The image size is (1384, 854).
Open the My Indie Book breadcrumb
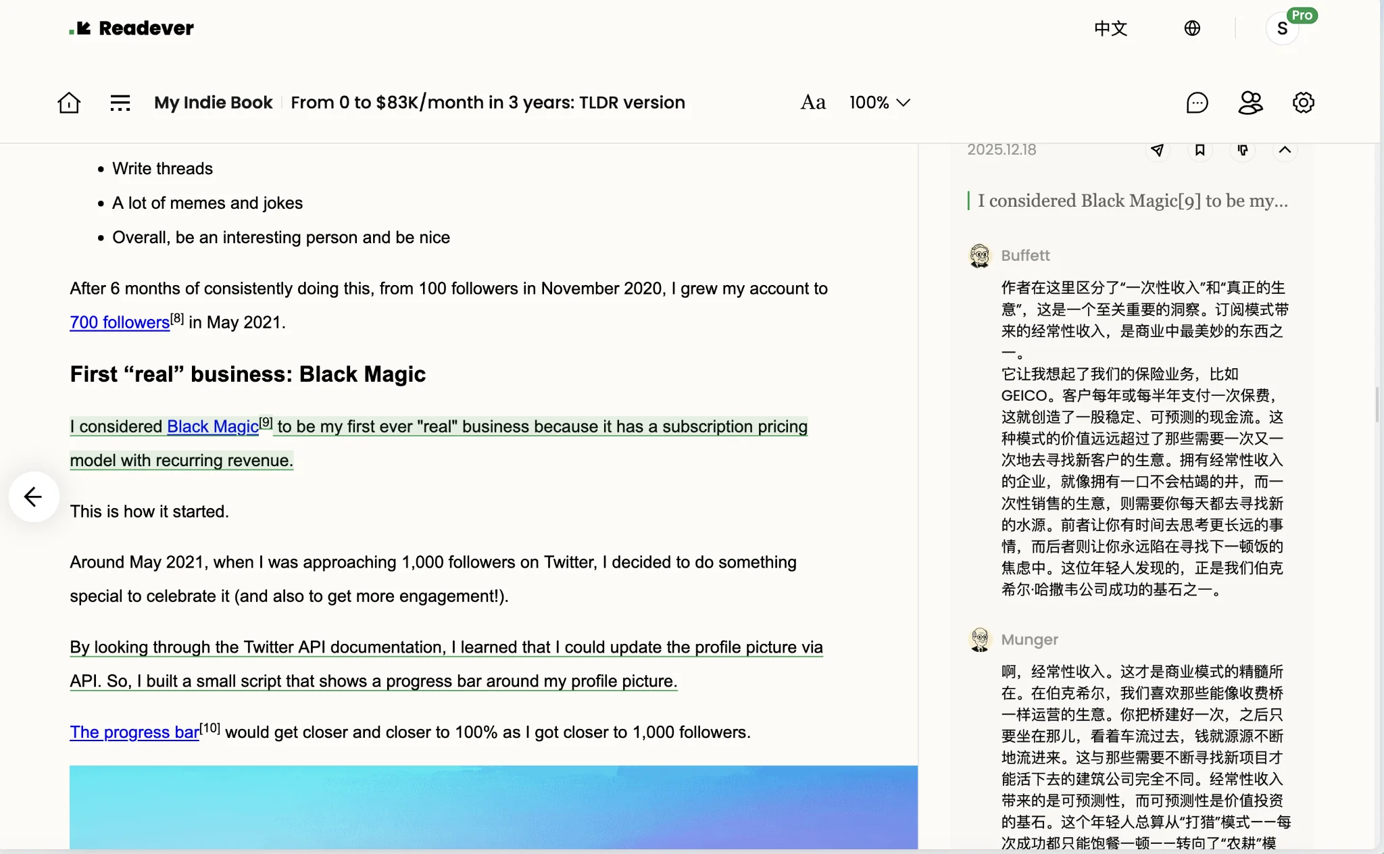213,103
